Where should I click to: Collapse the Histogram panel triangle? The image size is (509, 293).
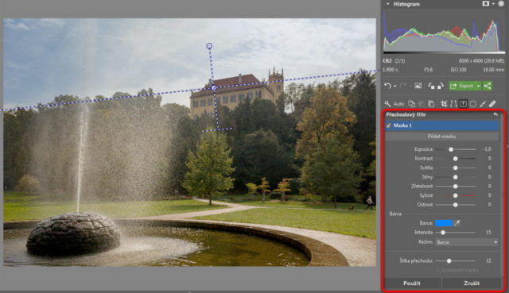pos(387,4)
